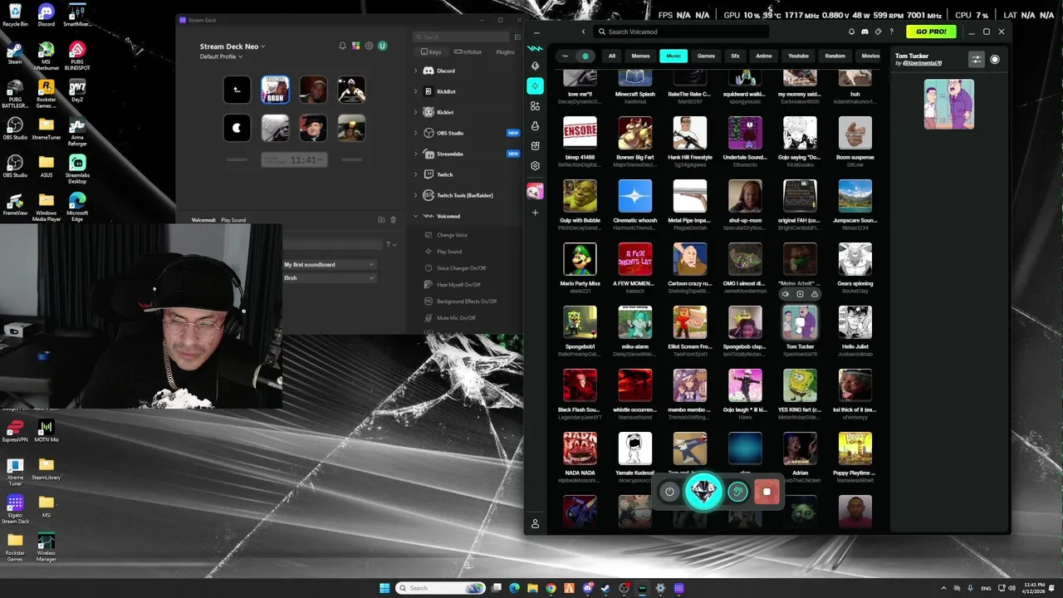Open the Bruh sound dropdown
1063x598 pixels.
tap(329, 277)
